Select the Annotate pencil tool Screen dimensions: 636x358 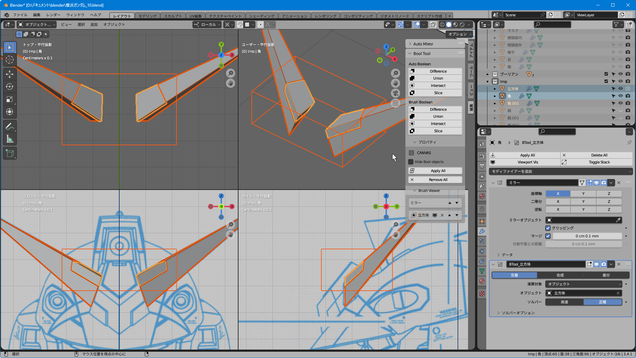(10, 126)
